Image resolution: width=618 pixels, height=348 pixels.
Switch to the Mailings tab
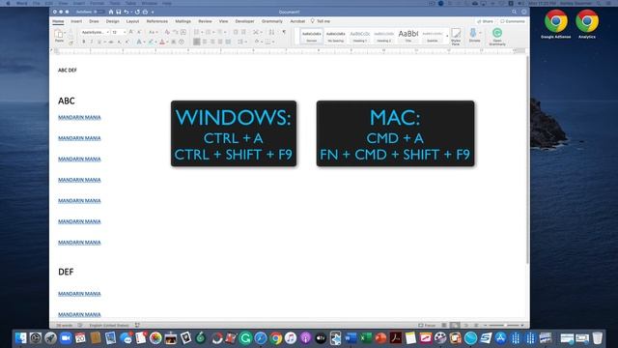(x=183, y=21)
